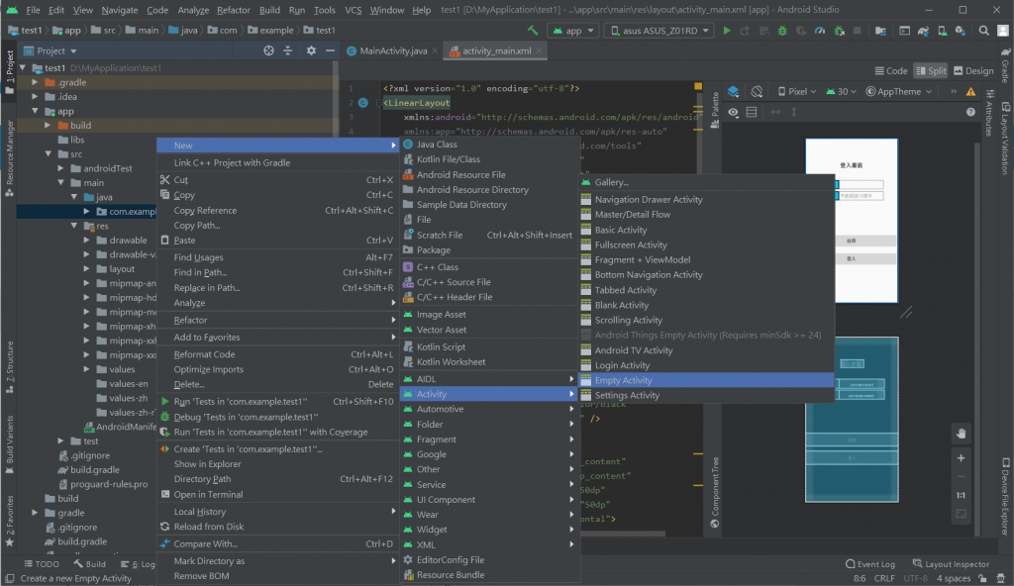
Task: Select the pan hand tool in design view
Action: click(960, 434)
